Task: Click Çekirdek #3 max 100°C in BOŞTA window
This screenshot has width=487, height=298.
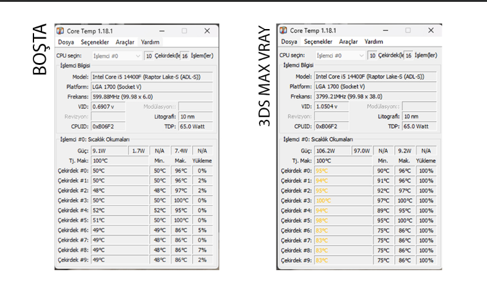Action: (181, 200)
